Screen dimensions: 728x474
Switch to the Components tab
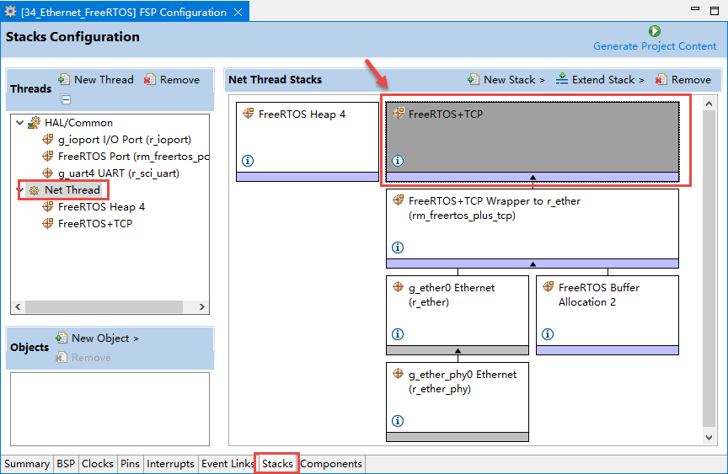click(x=331, y=464)
